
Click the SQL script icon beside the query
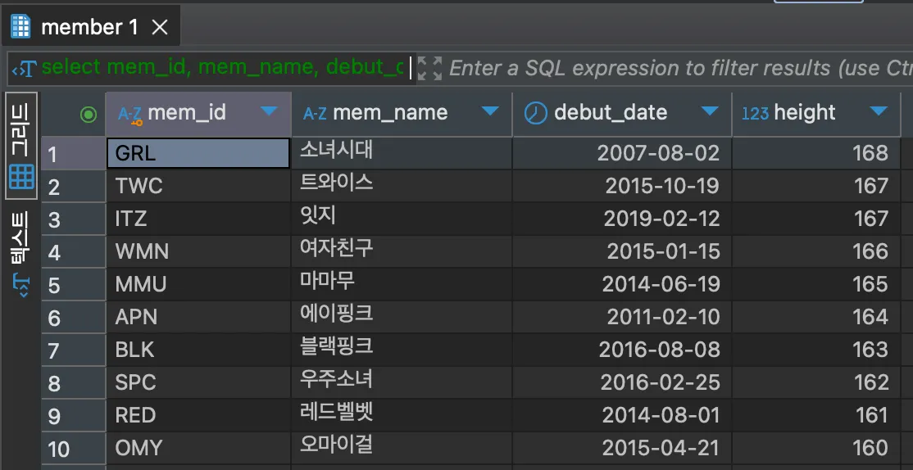pos(25,69)
